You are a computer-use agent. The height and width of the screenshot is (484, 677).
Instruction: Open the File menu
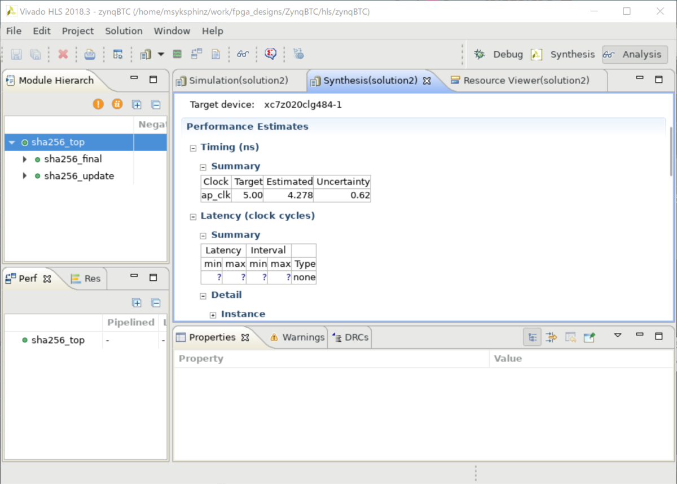pos(14,31)
